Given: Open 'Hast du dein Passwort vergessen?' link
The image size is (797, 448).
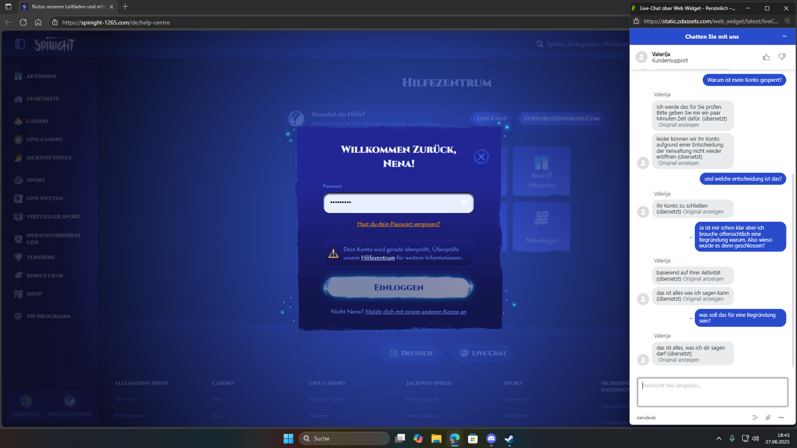Looking at the screenshot, I should pos(398,224).
